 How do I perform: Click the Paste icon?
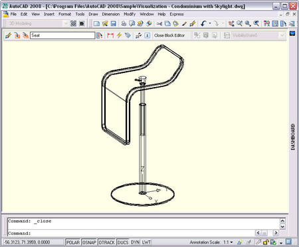click(176, 23)
